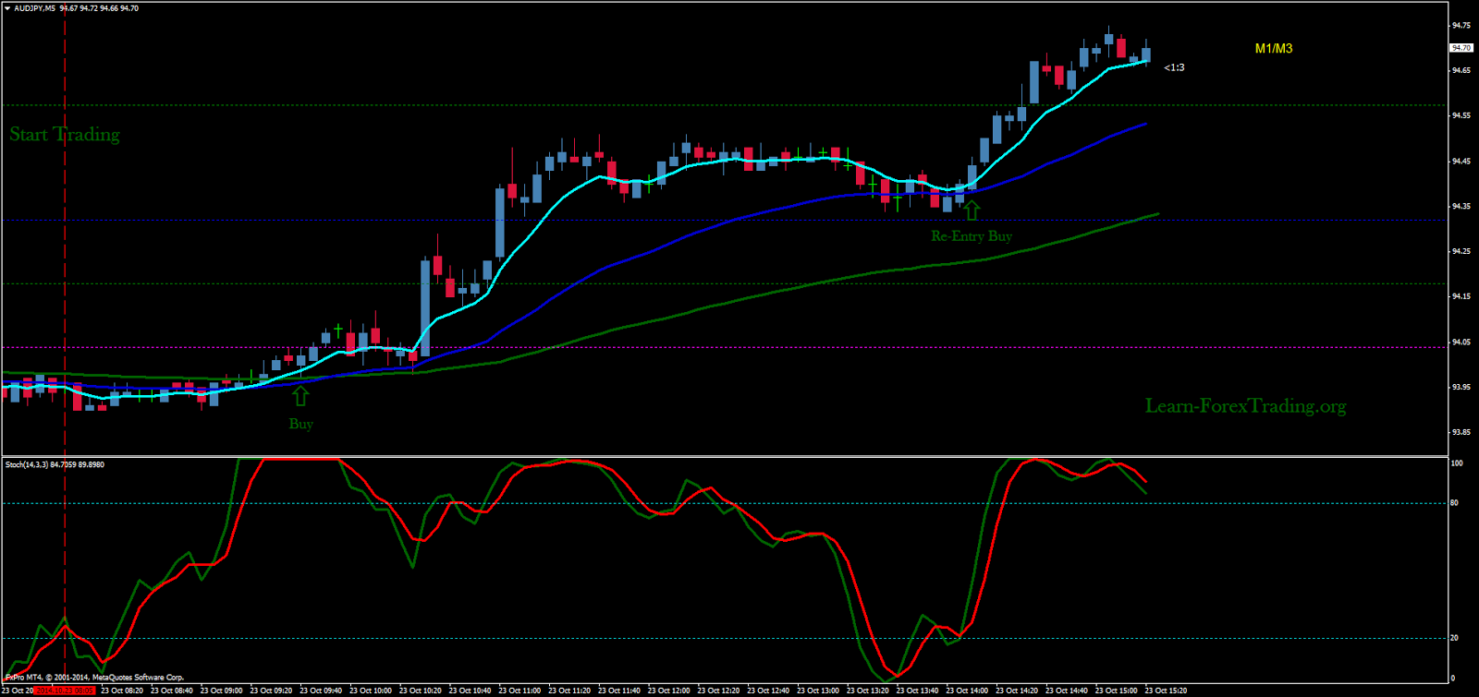This screenshot has height=697, width=1479.
Task: Click the 94.55 price scale label
Action: (x=1461, y=115)
